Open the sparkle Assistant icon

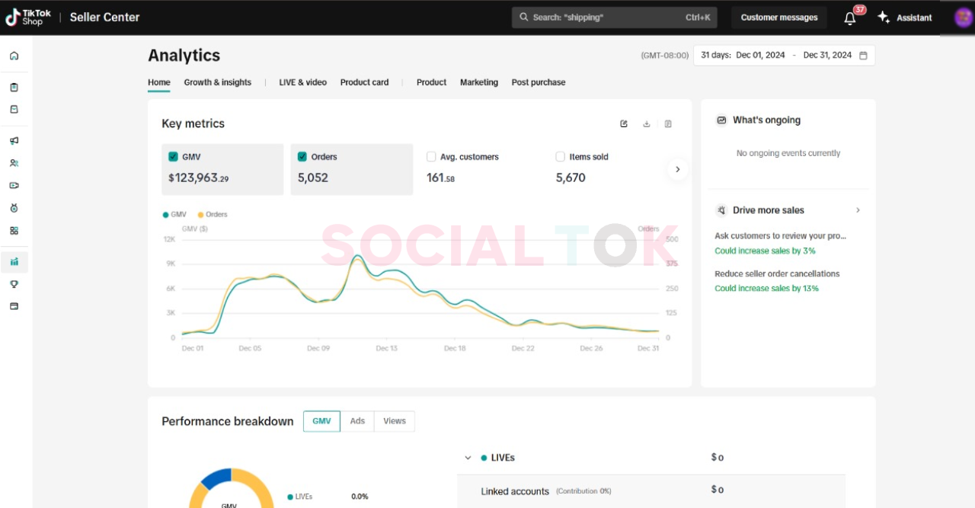[884, 18]
